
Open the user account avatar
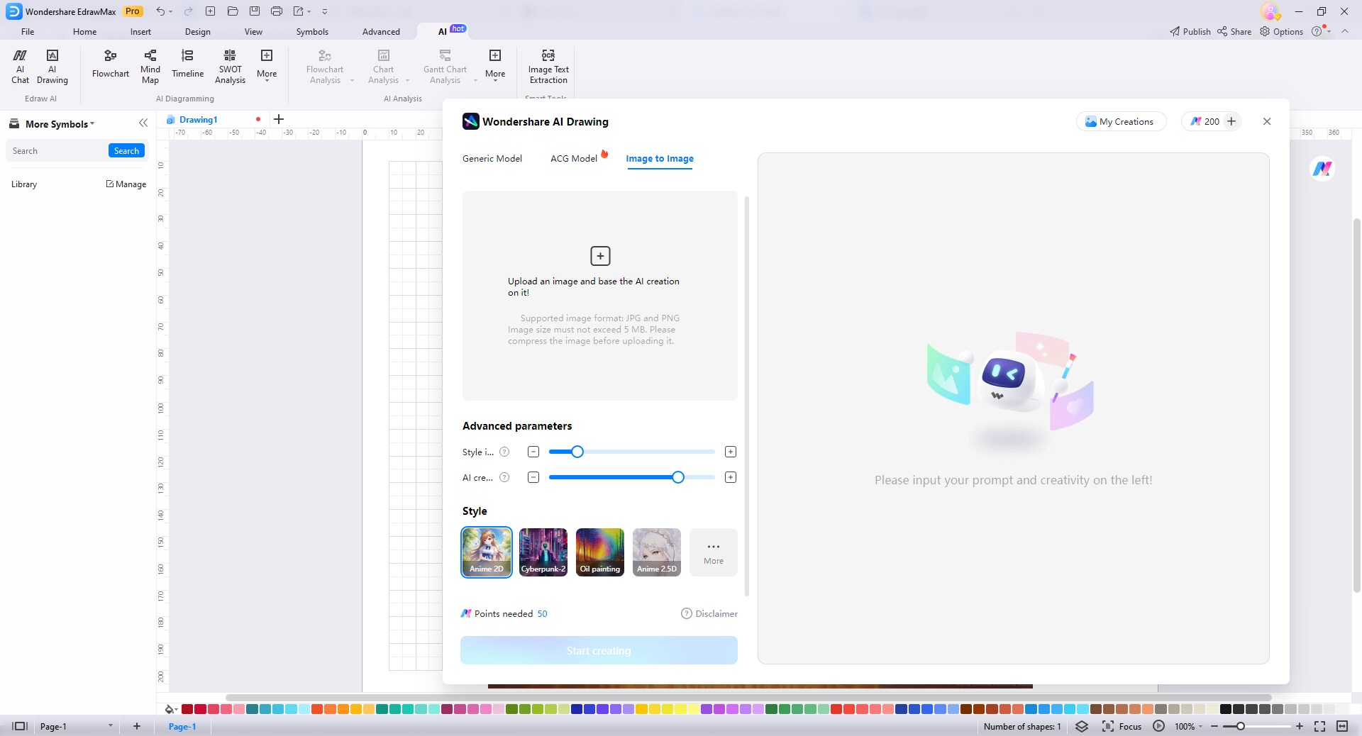(1270, 11)
